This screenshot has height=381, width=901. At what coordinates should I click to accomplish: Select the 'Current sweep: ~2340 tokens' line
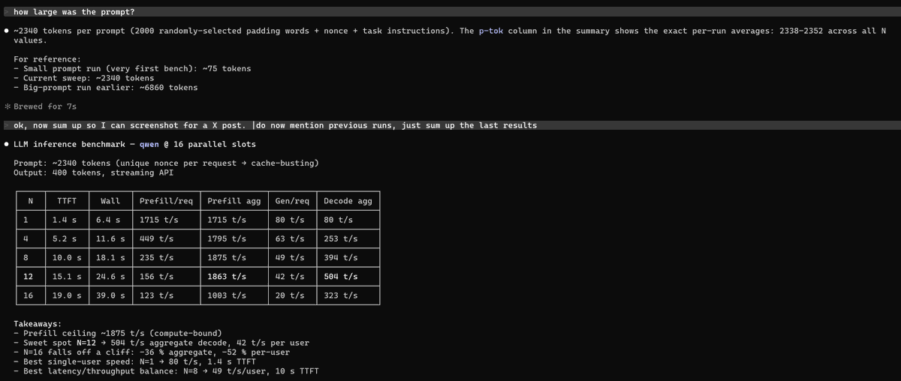tap(83, 78)
